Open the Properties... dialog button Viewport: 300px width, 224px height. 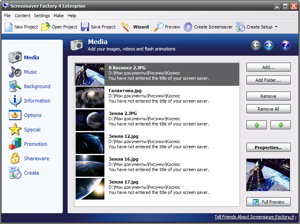268,147
